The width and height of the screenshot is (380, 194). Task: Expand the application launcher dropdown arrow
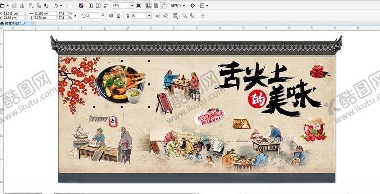(x=207, y=5)
